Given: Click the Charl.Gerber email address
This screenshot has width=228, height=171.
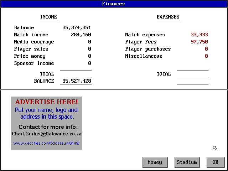Looking at the screenshot, I should point(47,134).
